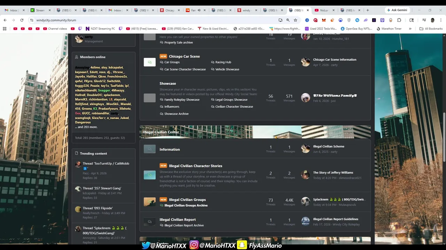Viewport: 446px width, 250px height.
Task: Open the search tabs icon in toolbar
Action: 412,20
